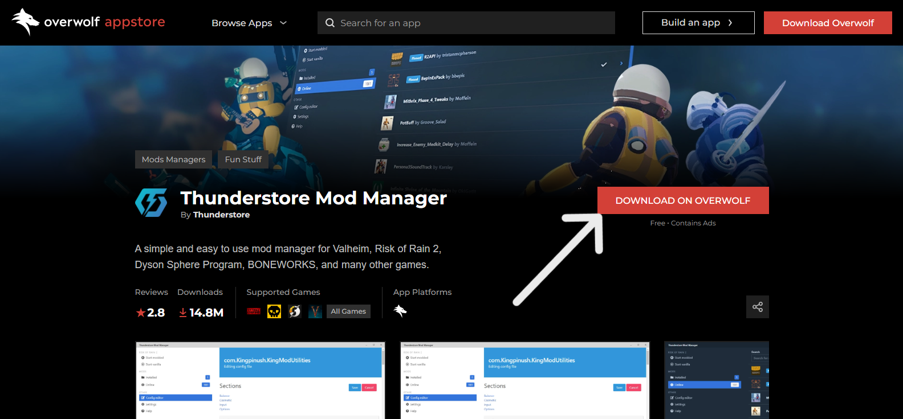Click the Download Overwolf button

(x=828, y=23)
